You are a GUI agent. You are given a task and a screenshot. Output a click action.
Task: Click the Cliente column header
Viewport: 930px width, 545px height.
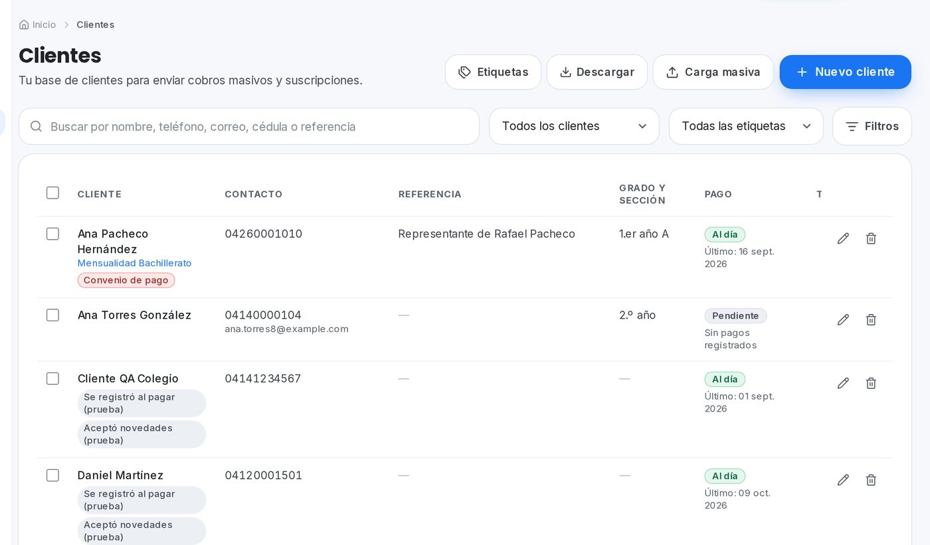click(100, 195)
